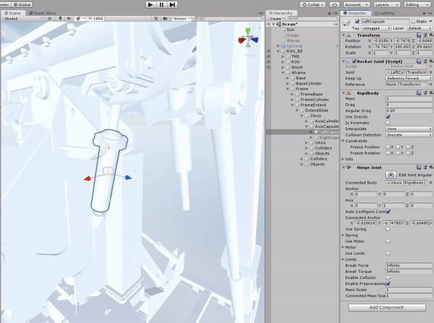Click the Scene view search field
This screenshot has width=434, height=323.
pos(229,19)
